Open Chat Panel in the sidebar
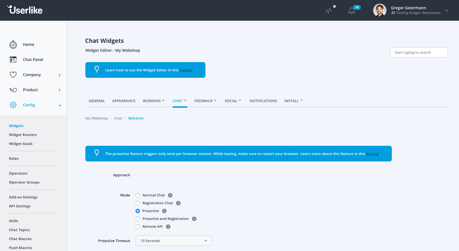459x251 pixels. pyautogui.click(x=33, y=60)
